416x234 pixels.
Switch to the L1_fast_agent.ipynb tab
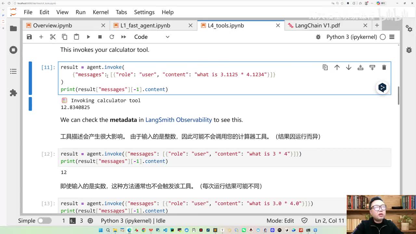coord(145,25)
